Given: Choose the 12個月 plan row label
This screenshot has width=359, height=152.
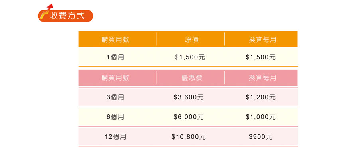Looking at the screenshot, I should 115,137.
